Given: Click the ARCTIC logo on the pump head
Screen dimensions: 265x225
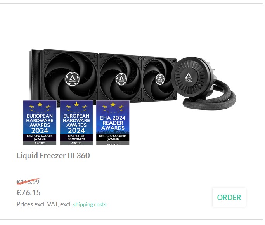Looking at the screenshot, I should pos(188,77).
